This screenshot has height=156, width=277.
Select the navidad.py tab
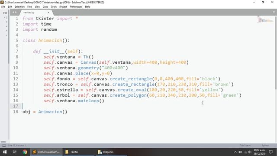tap(35, 13)
